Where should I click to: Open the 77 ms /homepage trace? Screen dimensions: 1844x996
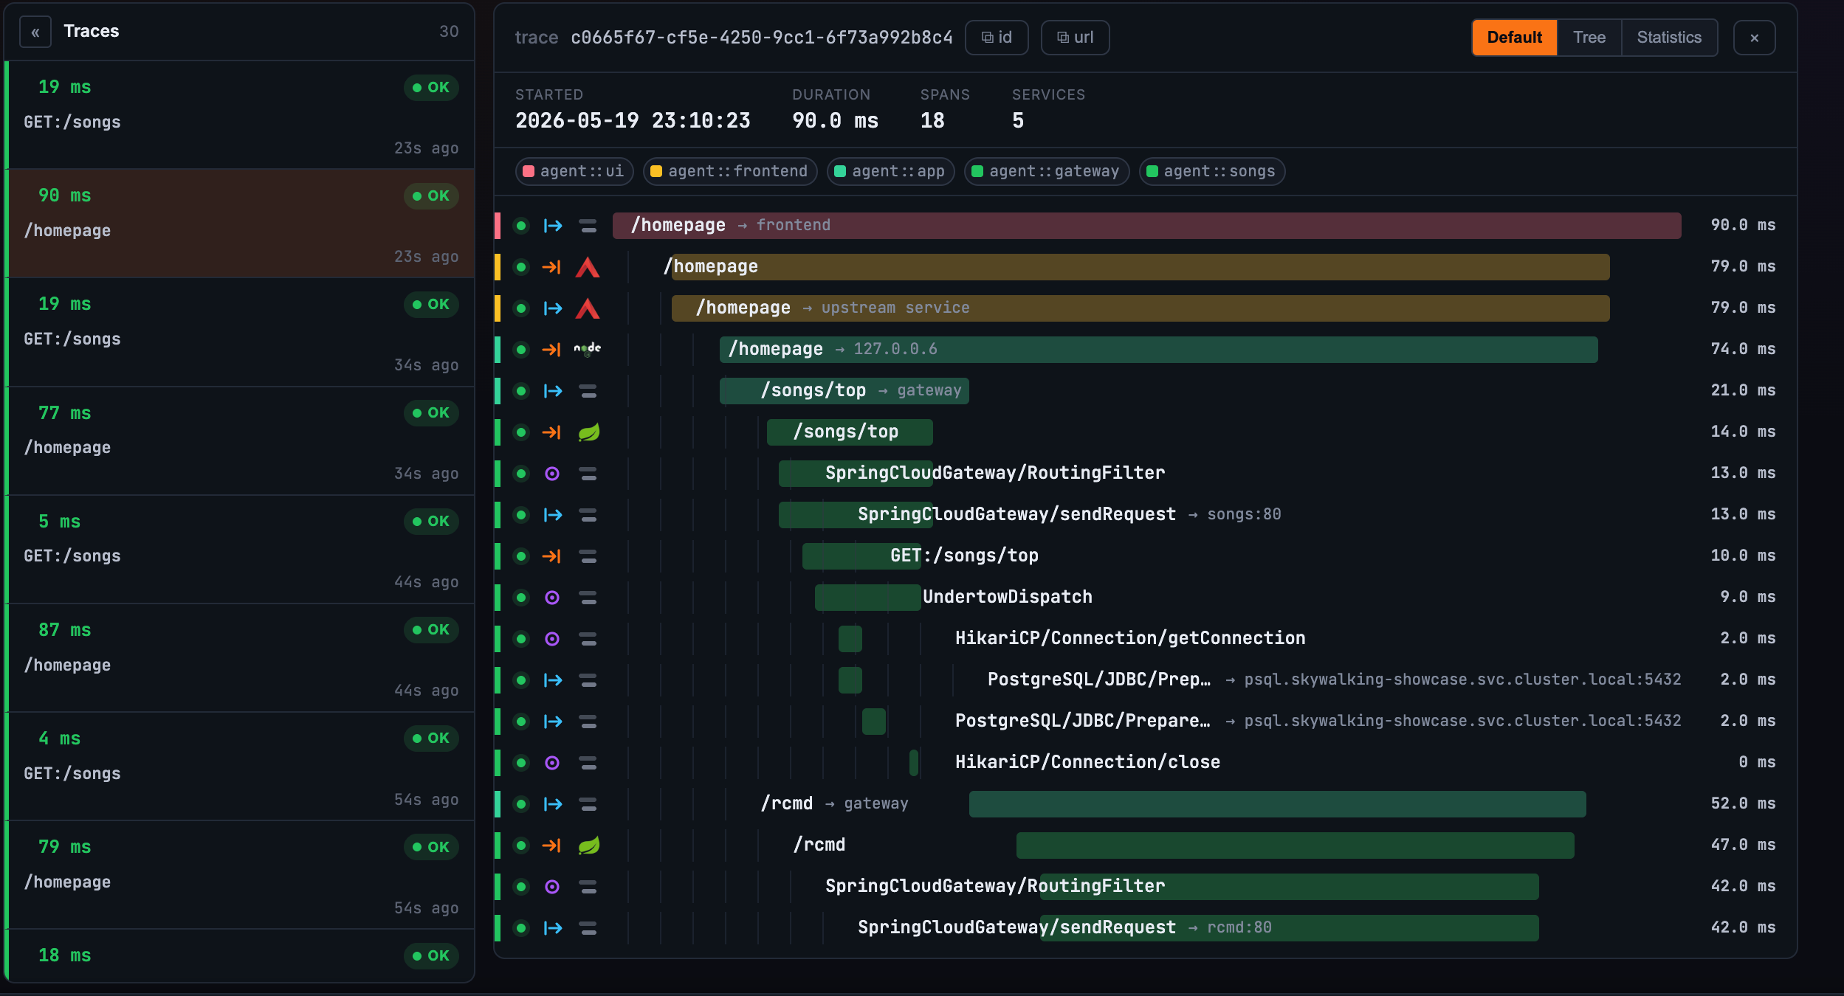[240, 440]
